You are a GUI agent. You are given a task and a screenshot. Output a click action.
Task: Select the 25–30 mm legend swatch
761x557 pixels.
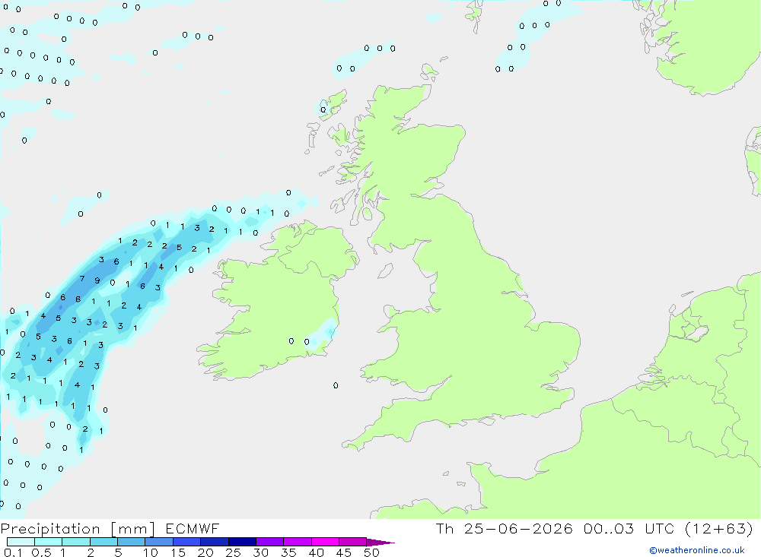[242, 542]
